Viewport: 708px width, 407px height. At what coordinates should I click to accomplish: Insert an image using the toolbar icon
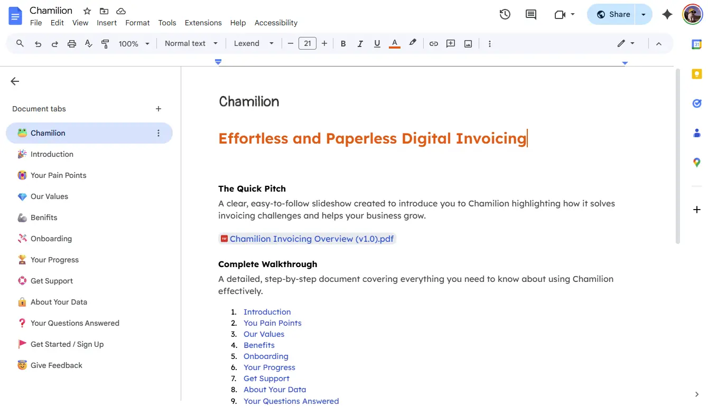point(468,43)
